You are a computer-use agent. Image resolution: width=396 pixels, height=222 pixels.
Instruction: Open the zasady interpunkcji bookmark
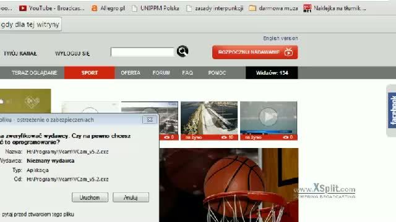coord(215,8)
